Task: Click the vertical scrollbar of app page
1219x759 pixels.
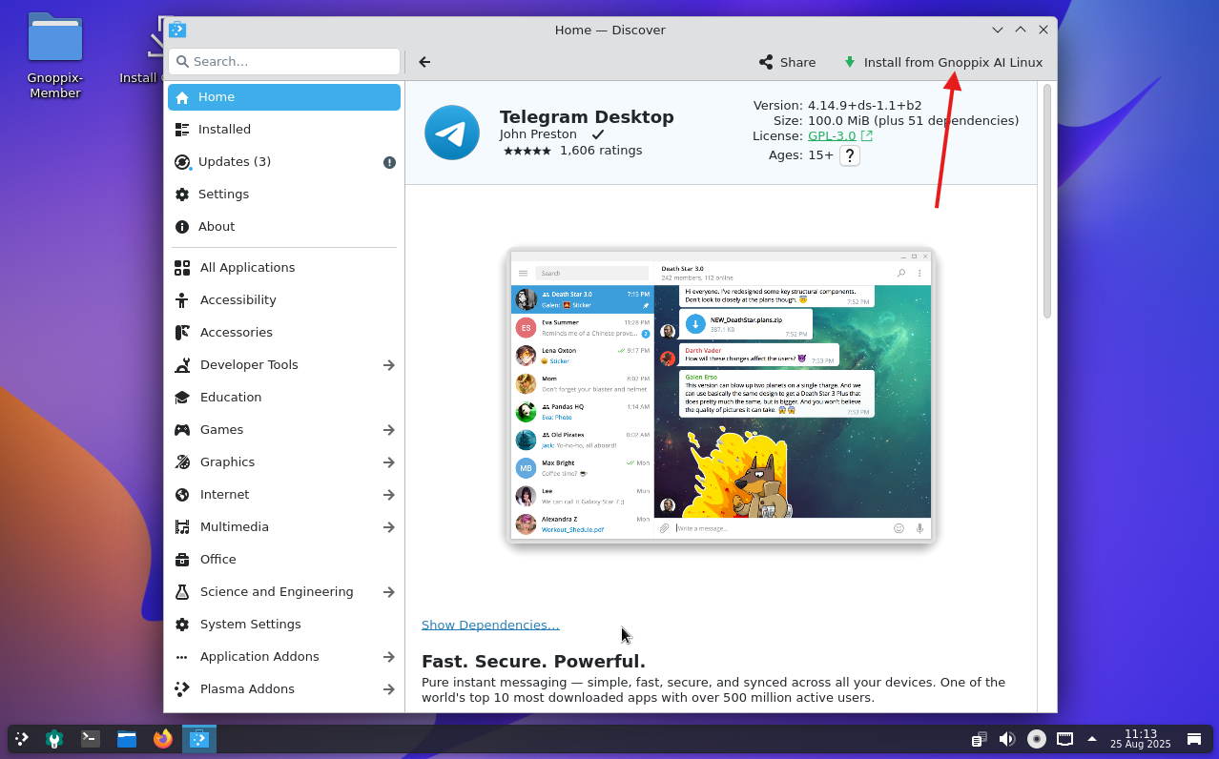Action: [x=1046, y=202]
